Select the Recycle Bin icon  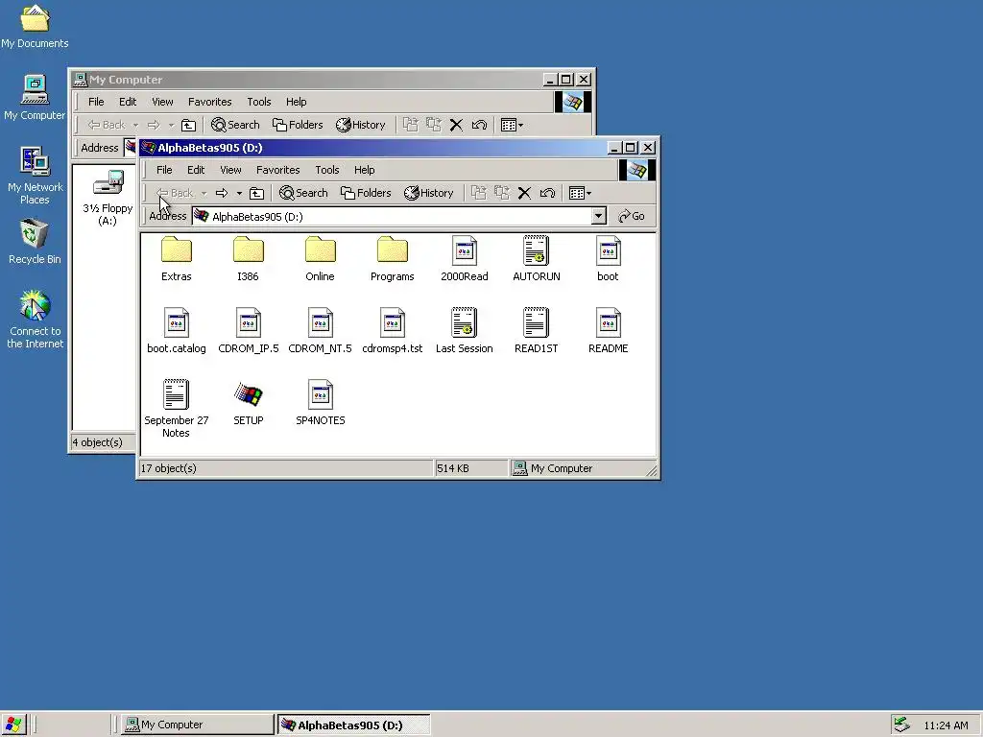(36, 241)
